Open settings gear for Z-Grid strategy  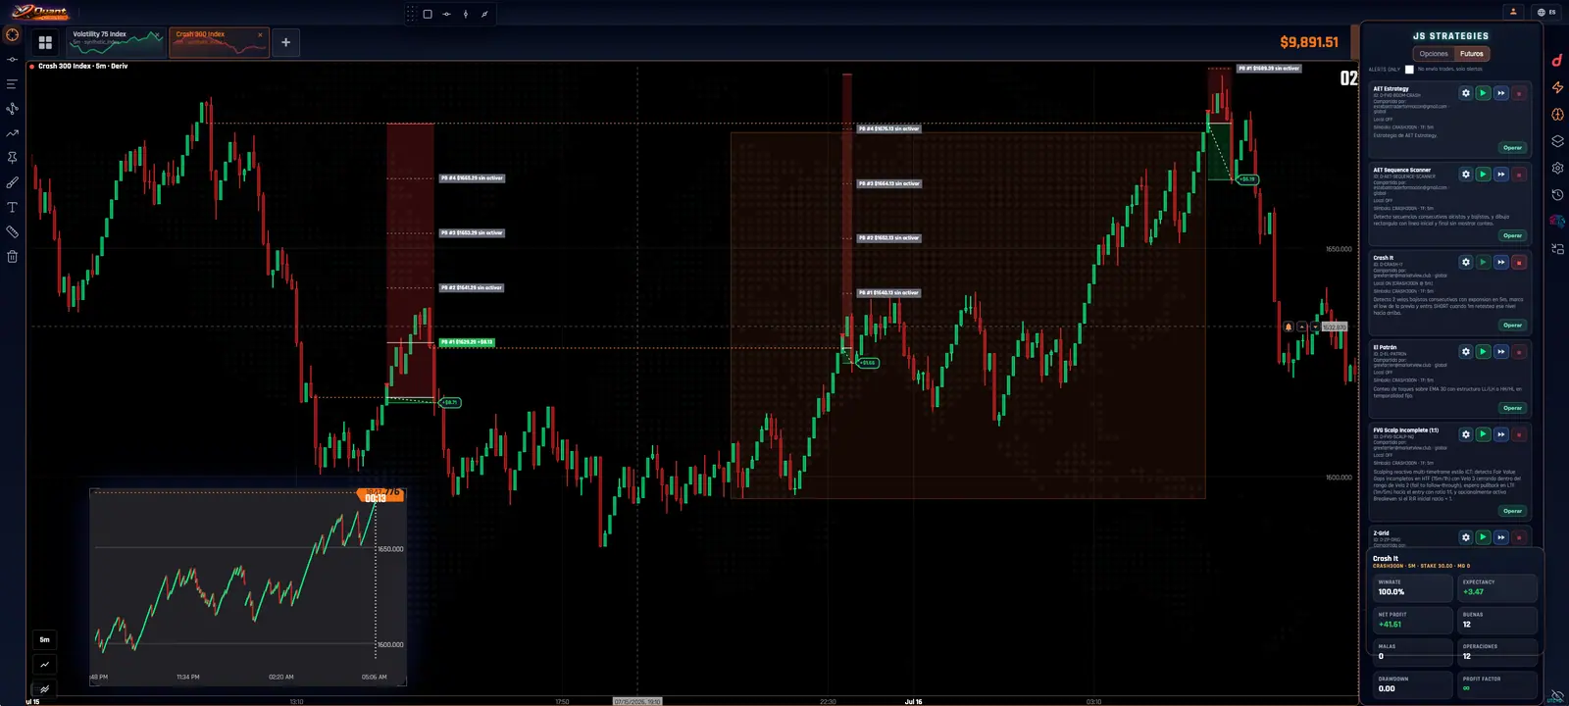coord(1465,537)
